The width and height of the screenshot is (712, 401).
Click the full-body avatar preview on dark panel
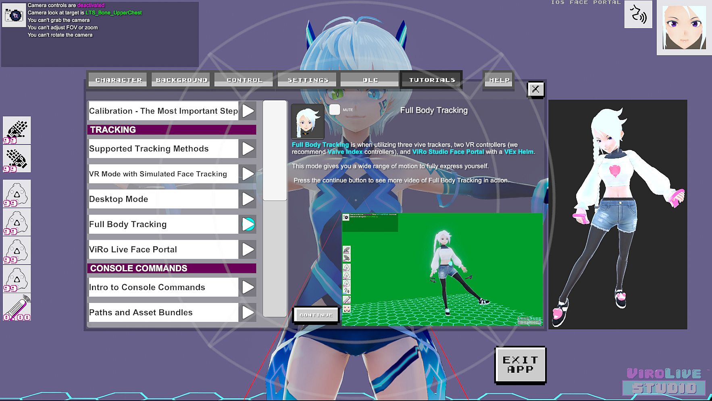(618, 215)
